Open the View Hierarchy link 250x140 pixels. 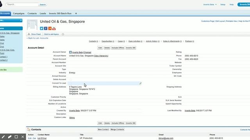[x=101, y=56]
